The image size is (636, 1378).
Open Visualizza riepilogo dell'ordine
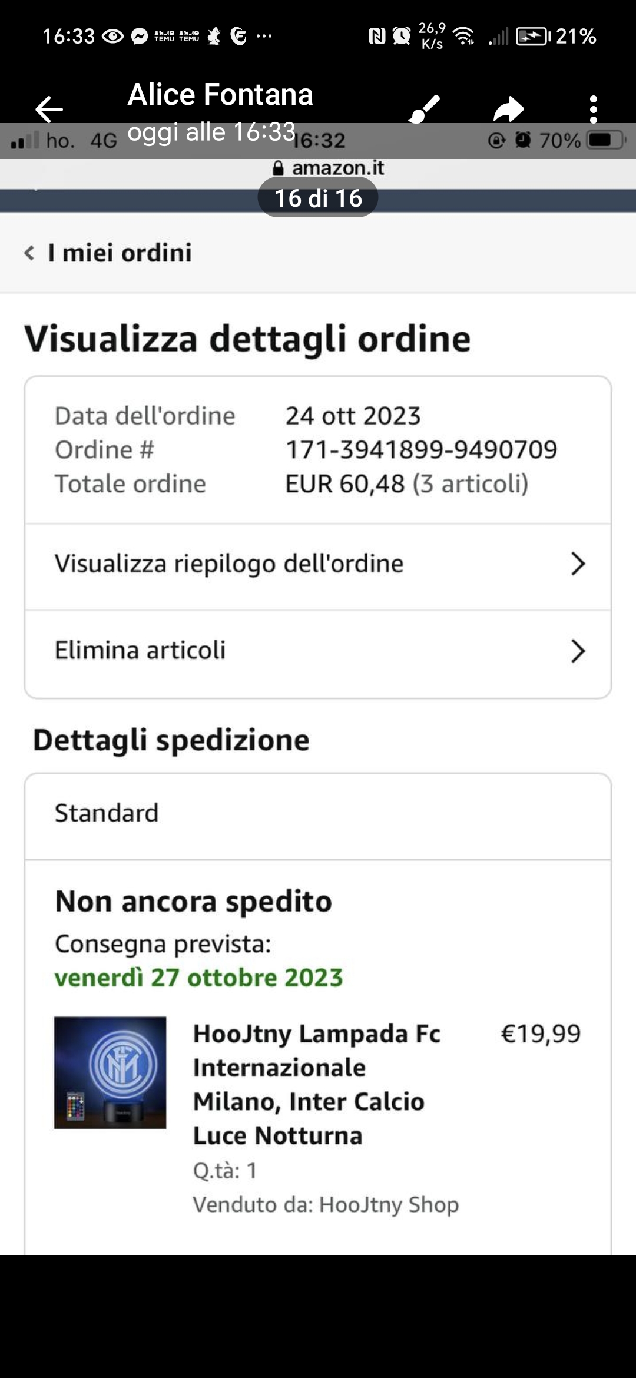(230, 564)
